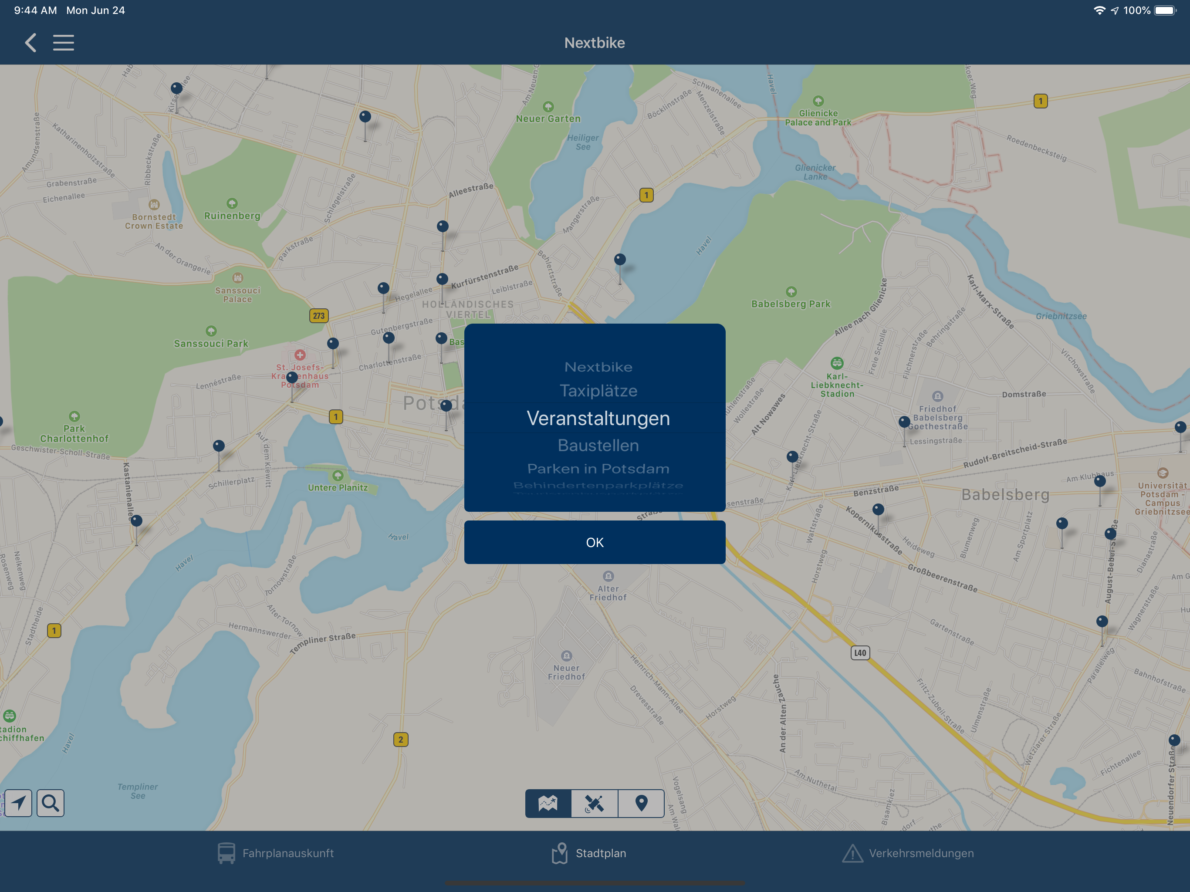This screenshot has height=892, width=1190.
Task: Open the Verkehrsmeldungen tab
Action: point(908,853)
